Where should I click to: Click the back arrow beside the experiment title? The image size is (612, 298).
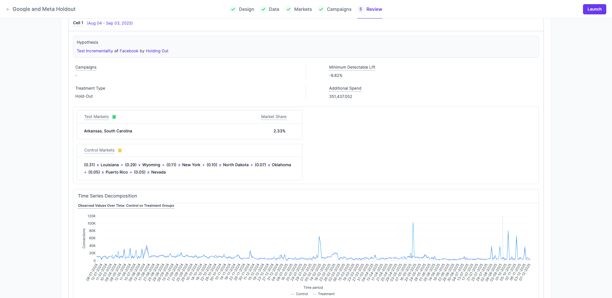[x=8, y=9]
